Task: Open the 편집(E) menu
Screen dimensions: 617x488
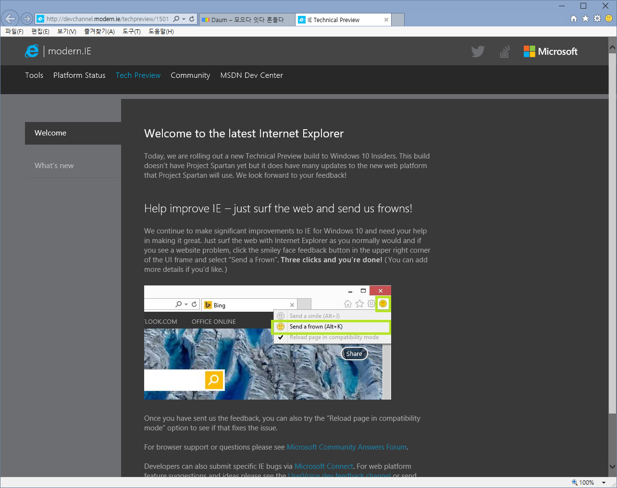Action: (x=40, y=31)
